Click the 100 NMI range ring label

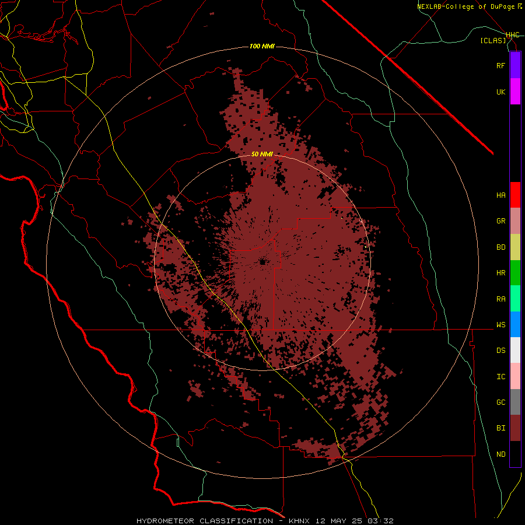262,46
